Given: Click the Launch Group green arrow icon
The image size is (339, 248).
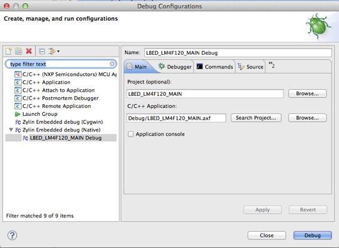Looking at the screenshot, I should (x=17, y=114).
